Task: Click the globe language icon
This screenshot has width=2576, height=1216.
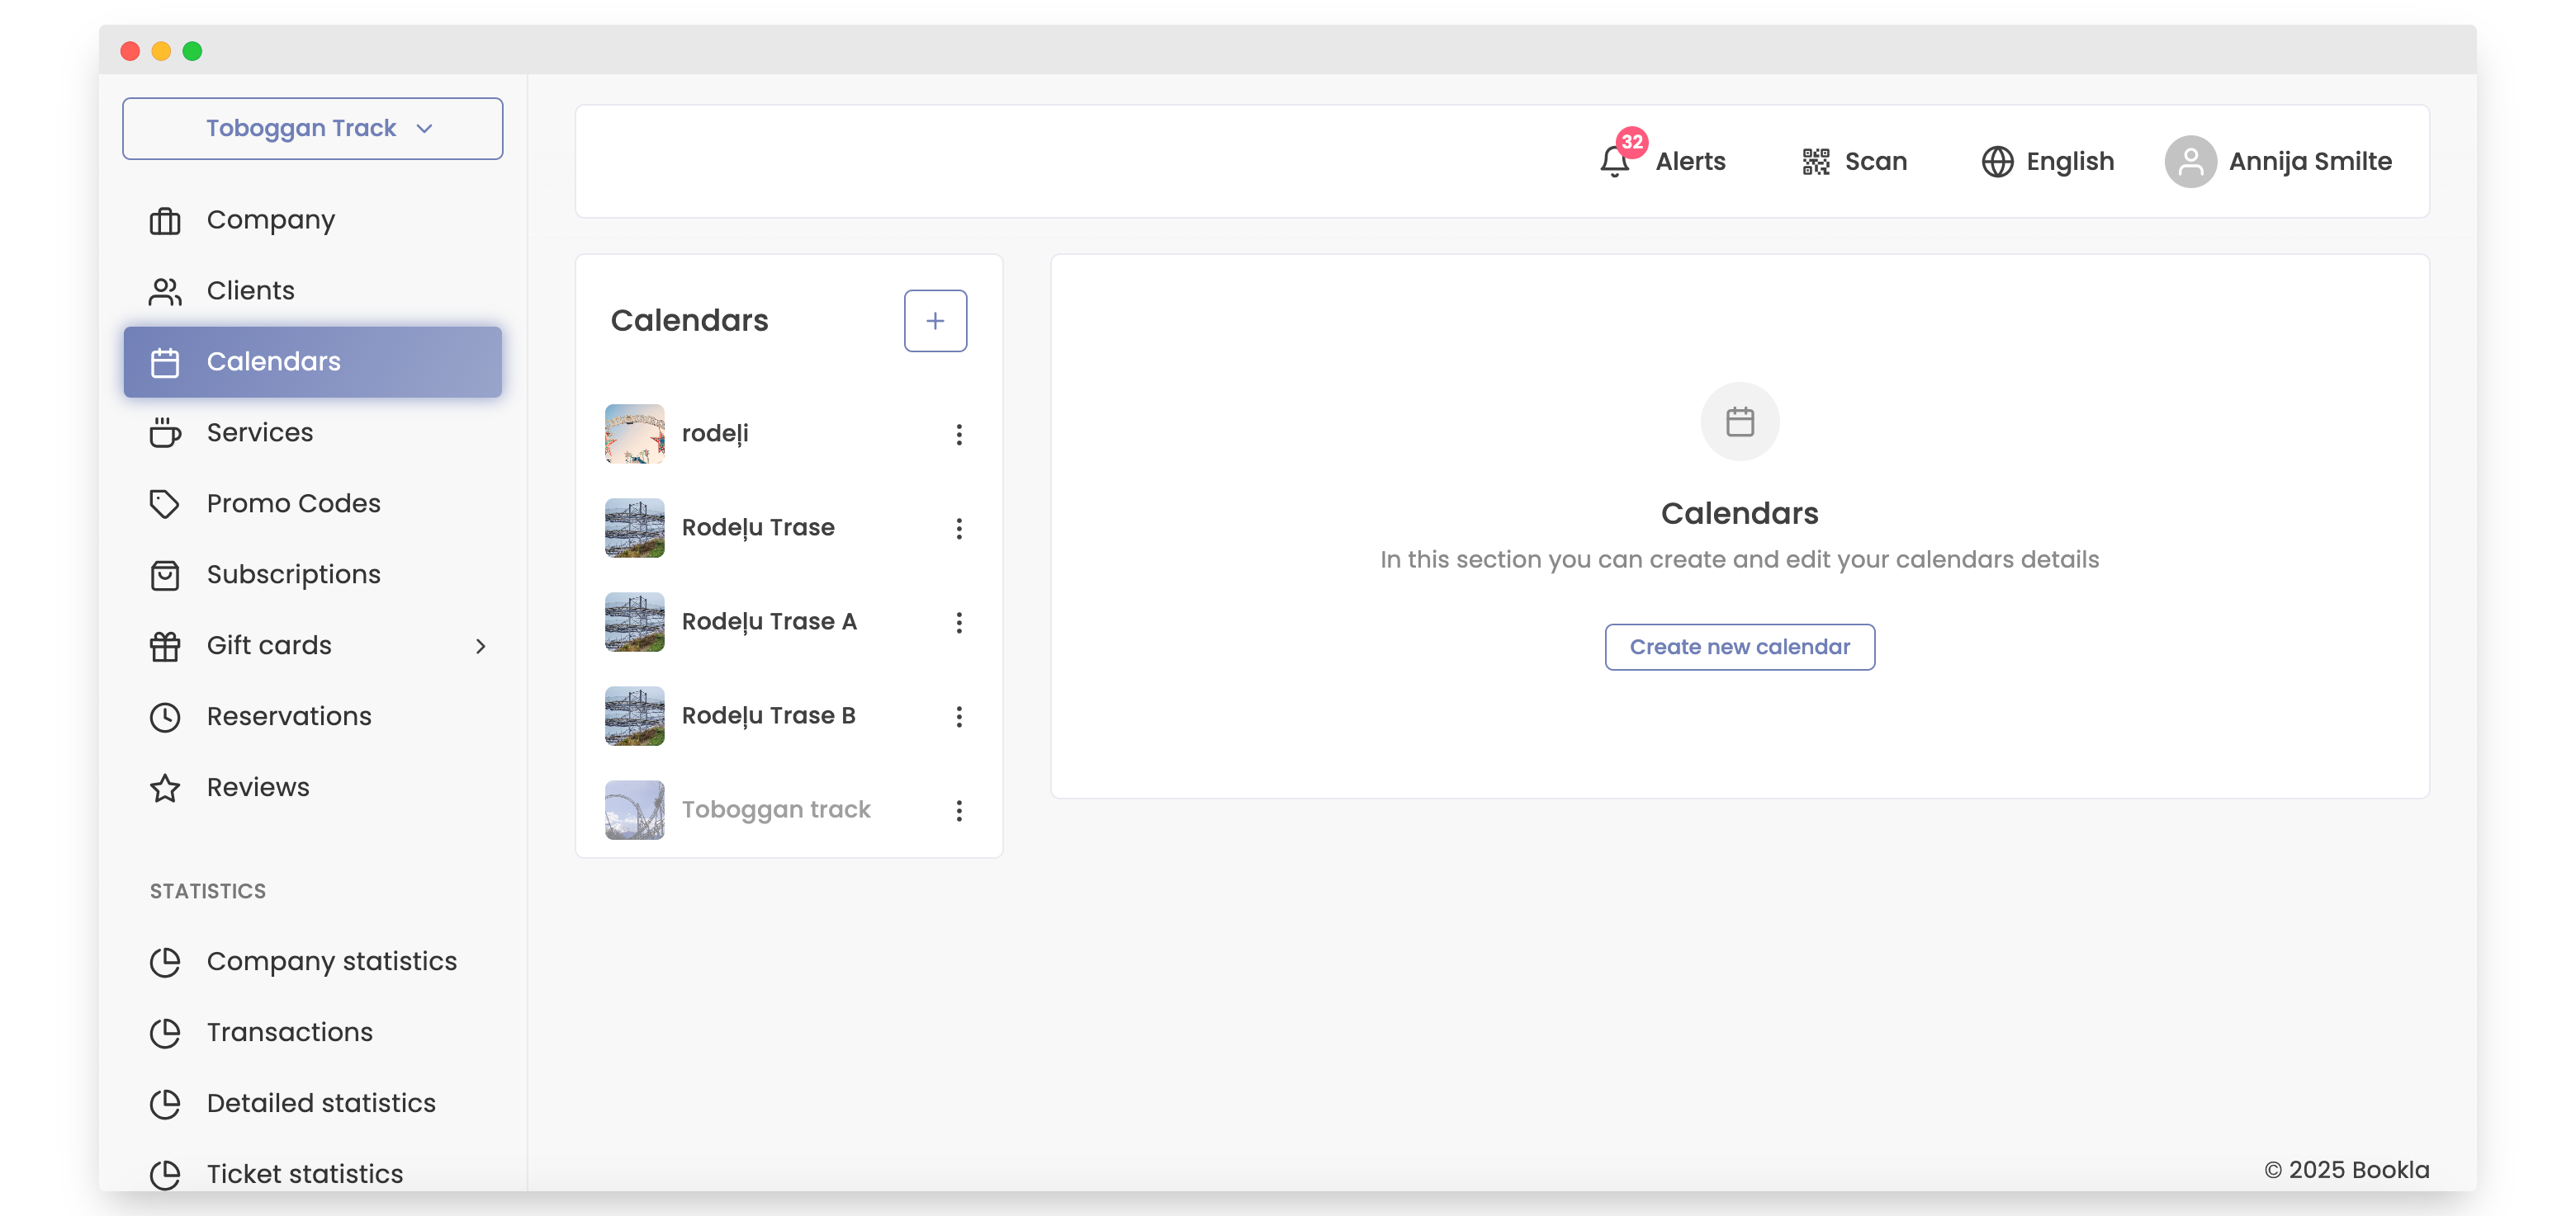Action: point(1997,161)
